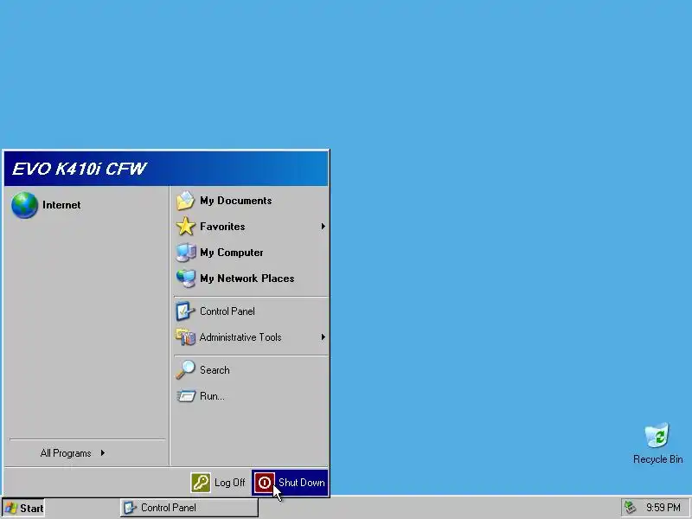Screen dimensions: 692x519
Task: Select the Internet entry label
Action: [x=61, y=205]
